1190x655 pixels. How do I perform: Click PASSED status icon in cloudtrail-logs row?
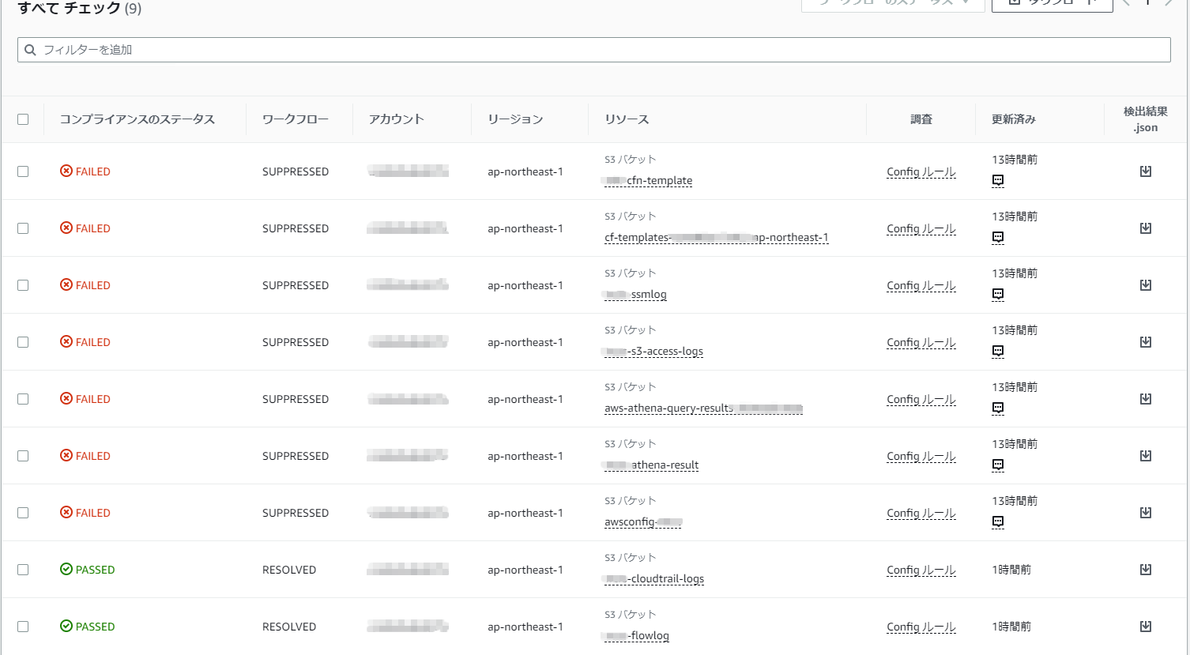coord(66,570)
